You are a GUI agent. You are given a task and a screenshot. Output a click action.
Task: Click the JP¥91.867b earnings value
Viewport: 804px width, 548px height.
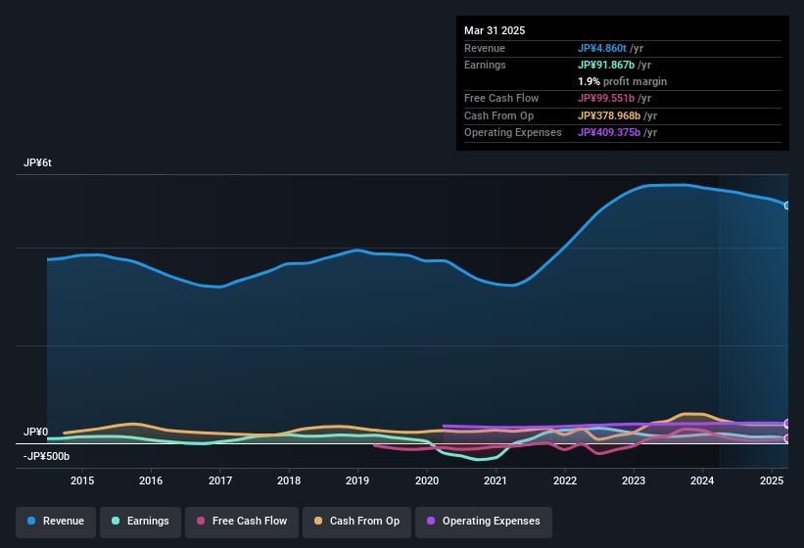tap(606, 65)
